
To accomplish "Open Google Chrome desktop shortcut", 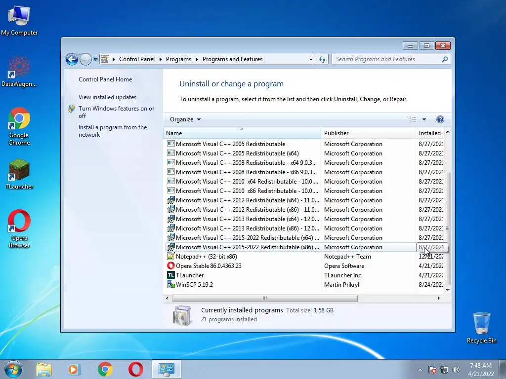I will click(19, 126).
